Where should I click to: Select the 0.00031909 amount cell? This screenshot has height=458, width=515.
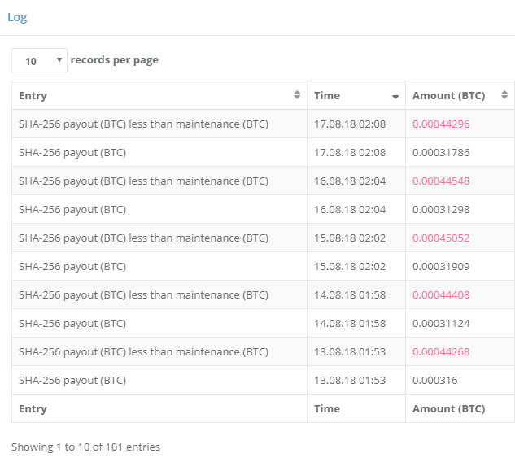click(x=441, y=266)
